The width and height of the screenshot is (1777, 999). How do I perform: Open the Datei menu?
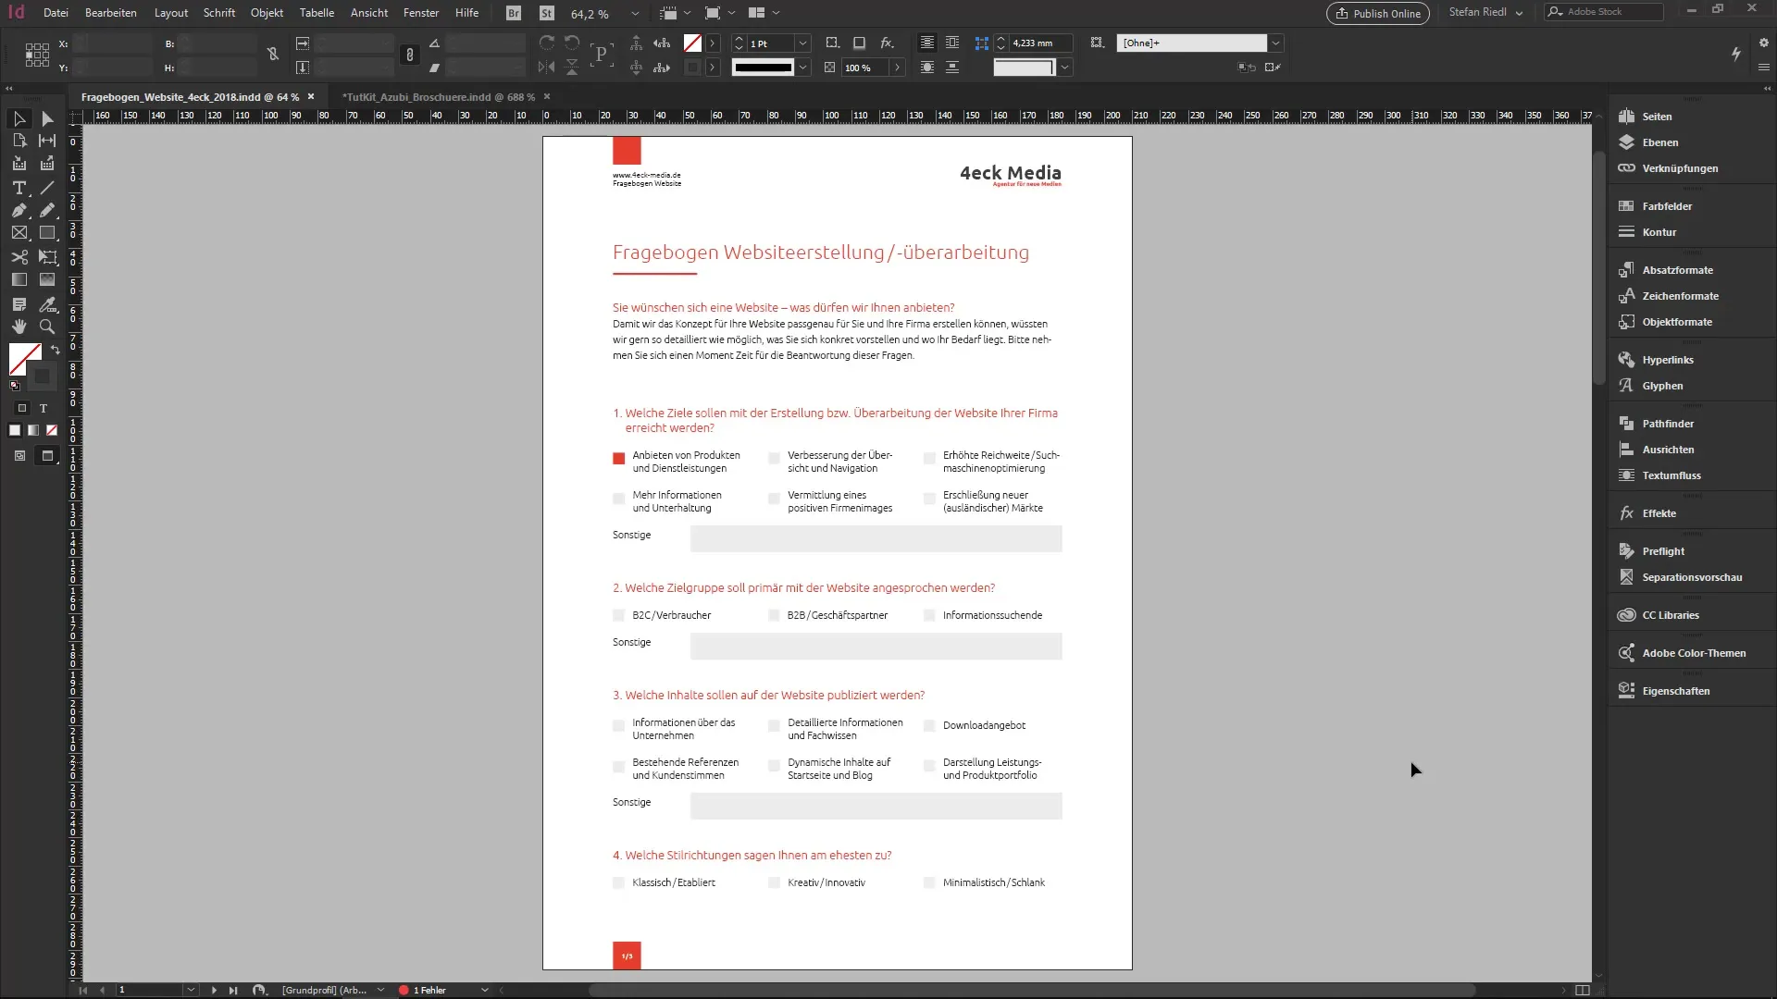(x=56, y=13)
